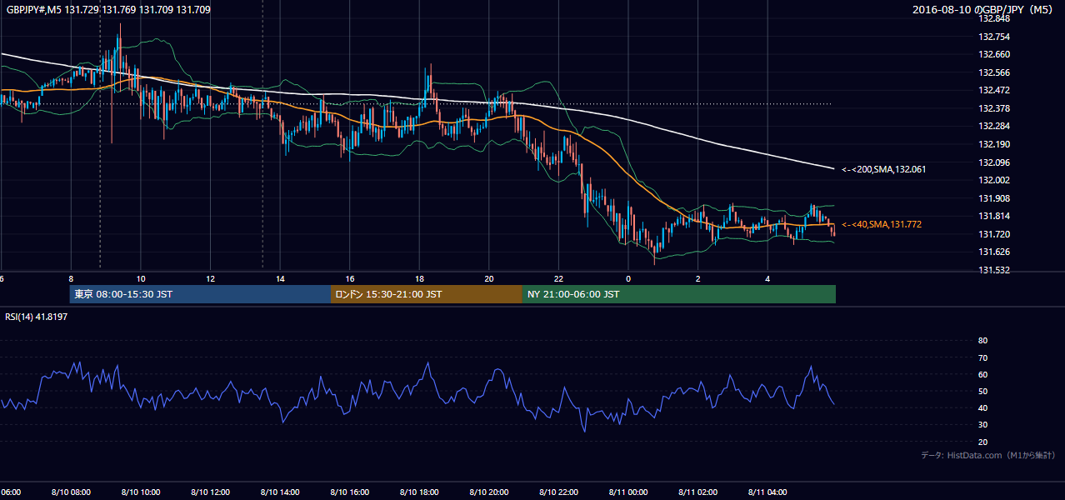Click price level 132.378 on the price axis
Viewport: 1065px width, 500px height.
993,108
